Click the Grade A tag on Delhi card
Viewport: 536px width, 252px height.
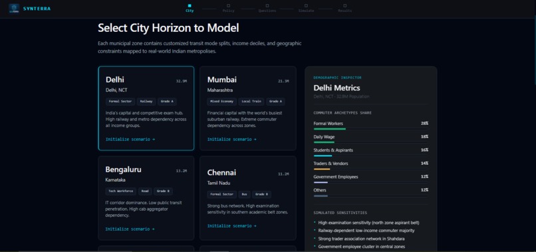168,102
